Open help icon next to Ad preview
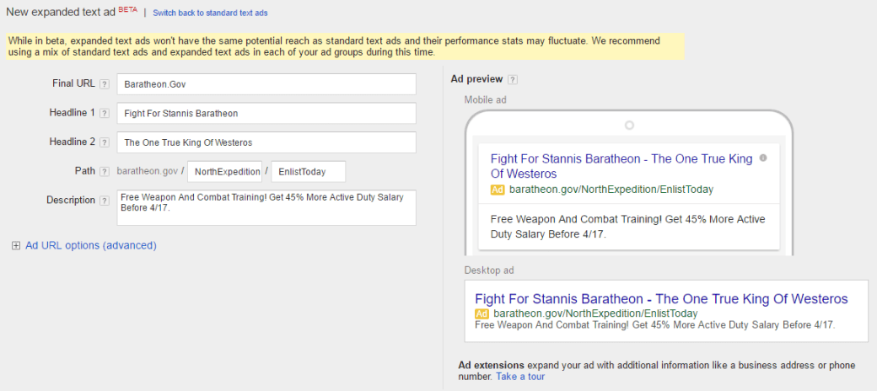This screenshot has height=391, width=877. [513, 79]
